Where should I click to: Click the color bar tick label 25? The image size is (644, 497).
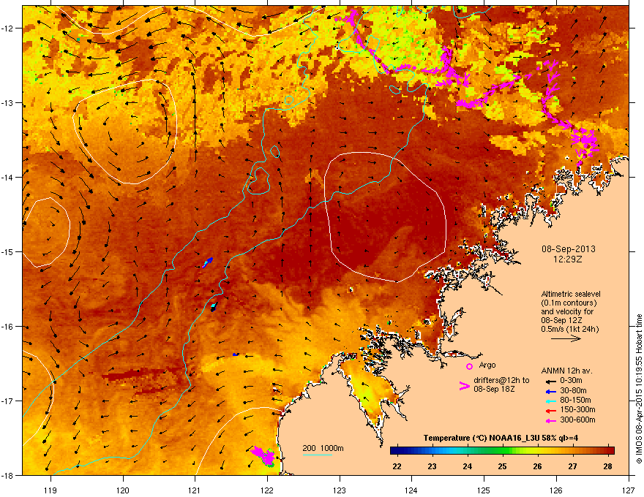point(502,466)
